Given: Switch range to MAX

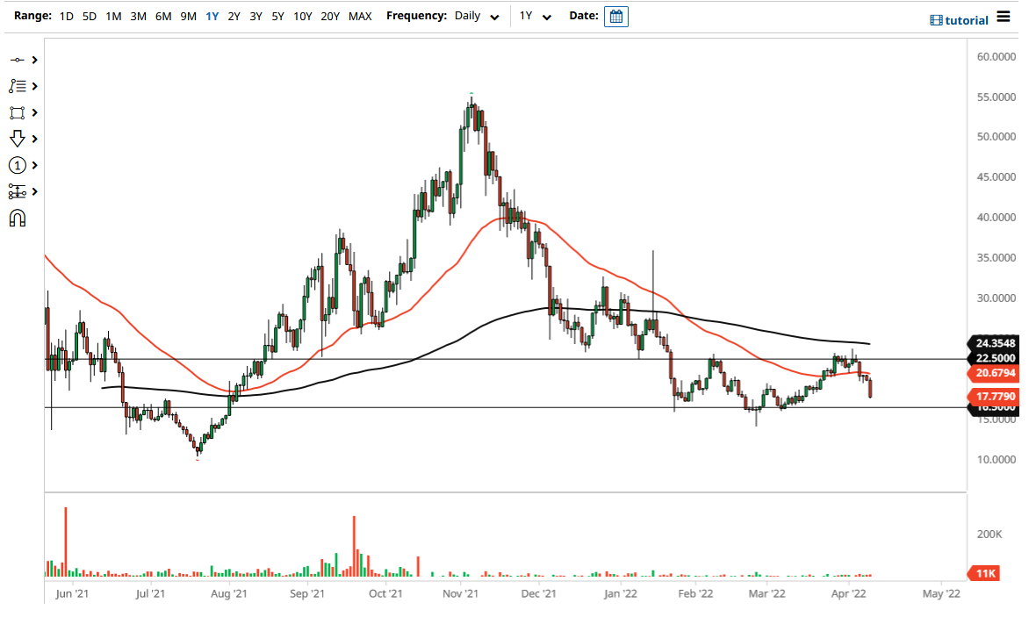Looking at the screenshot, I should coord(359,16).
